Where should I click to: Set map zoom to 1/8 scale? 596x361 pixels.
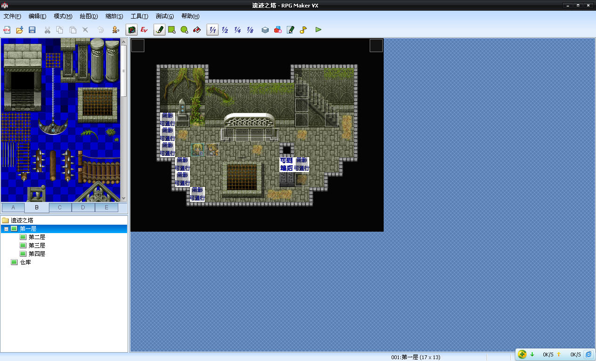tap(250, 30)
